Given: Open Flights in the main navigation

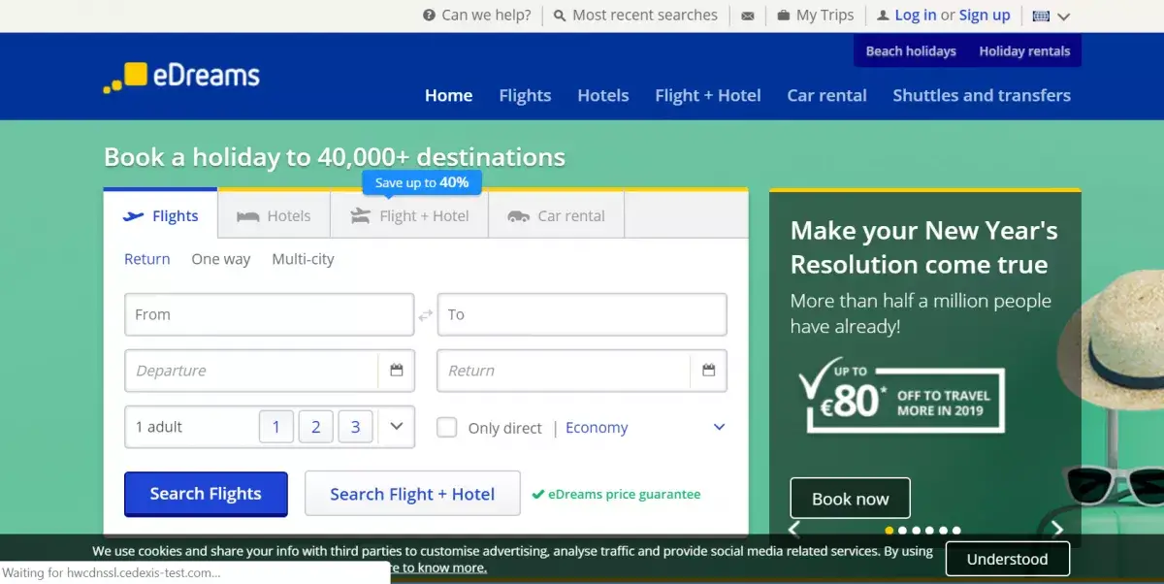Looking at the screenshot, I should click(525, 95).
